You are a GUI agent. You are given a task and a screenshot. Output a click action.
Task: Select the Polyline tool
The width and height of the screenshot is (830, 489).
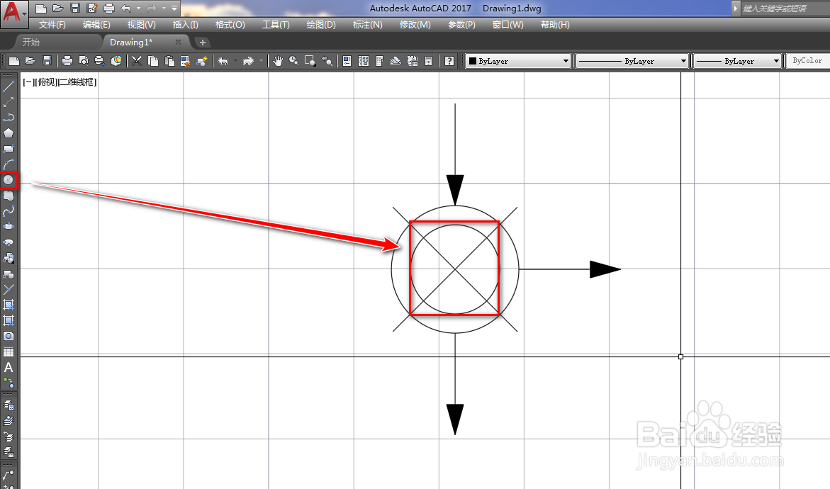coord(9,118)
